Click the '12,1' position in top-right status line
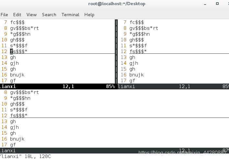Screen dimensions: 229x159 [185, 86]
